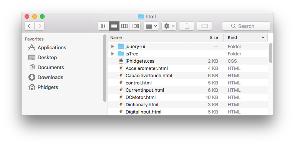Screen dimensions: 295x146
Task: Switch to column view
Action: click(124, 26)
